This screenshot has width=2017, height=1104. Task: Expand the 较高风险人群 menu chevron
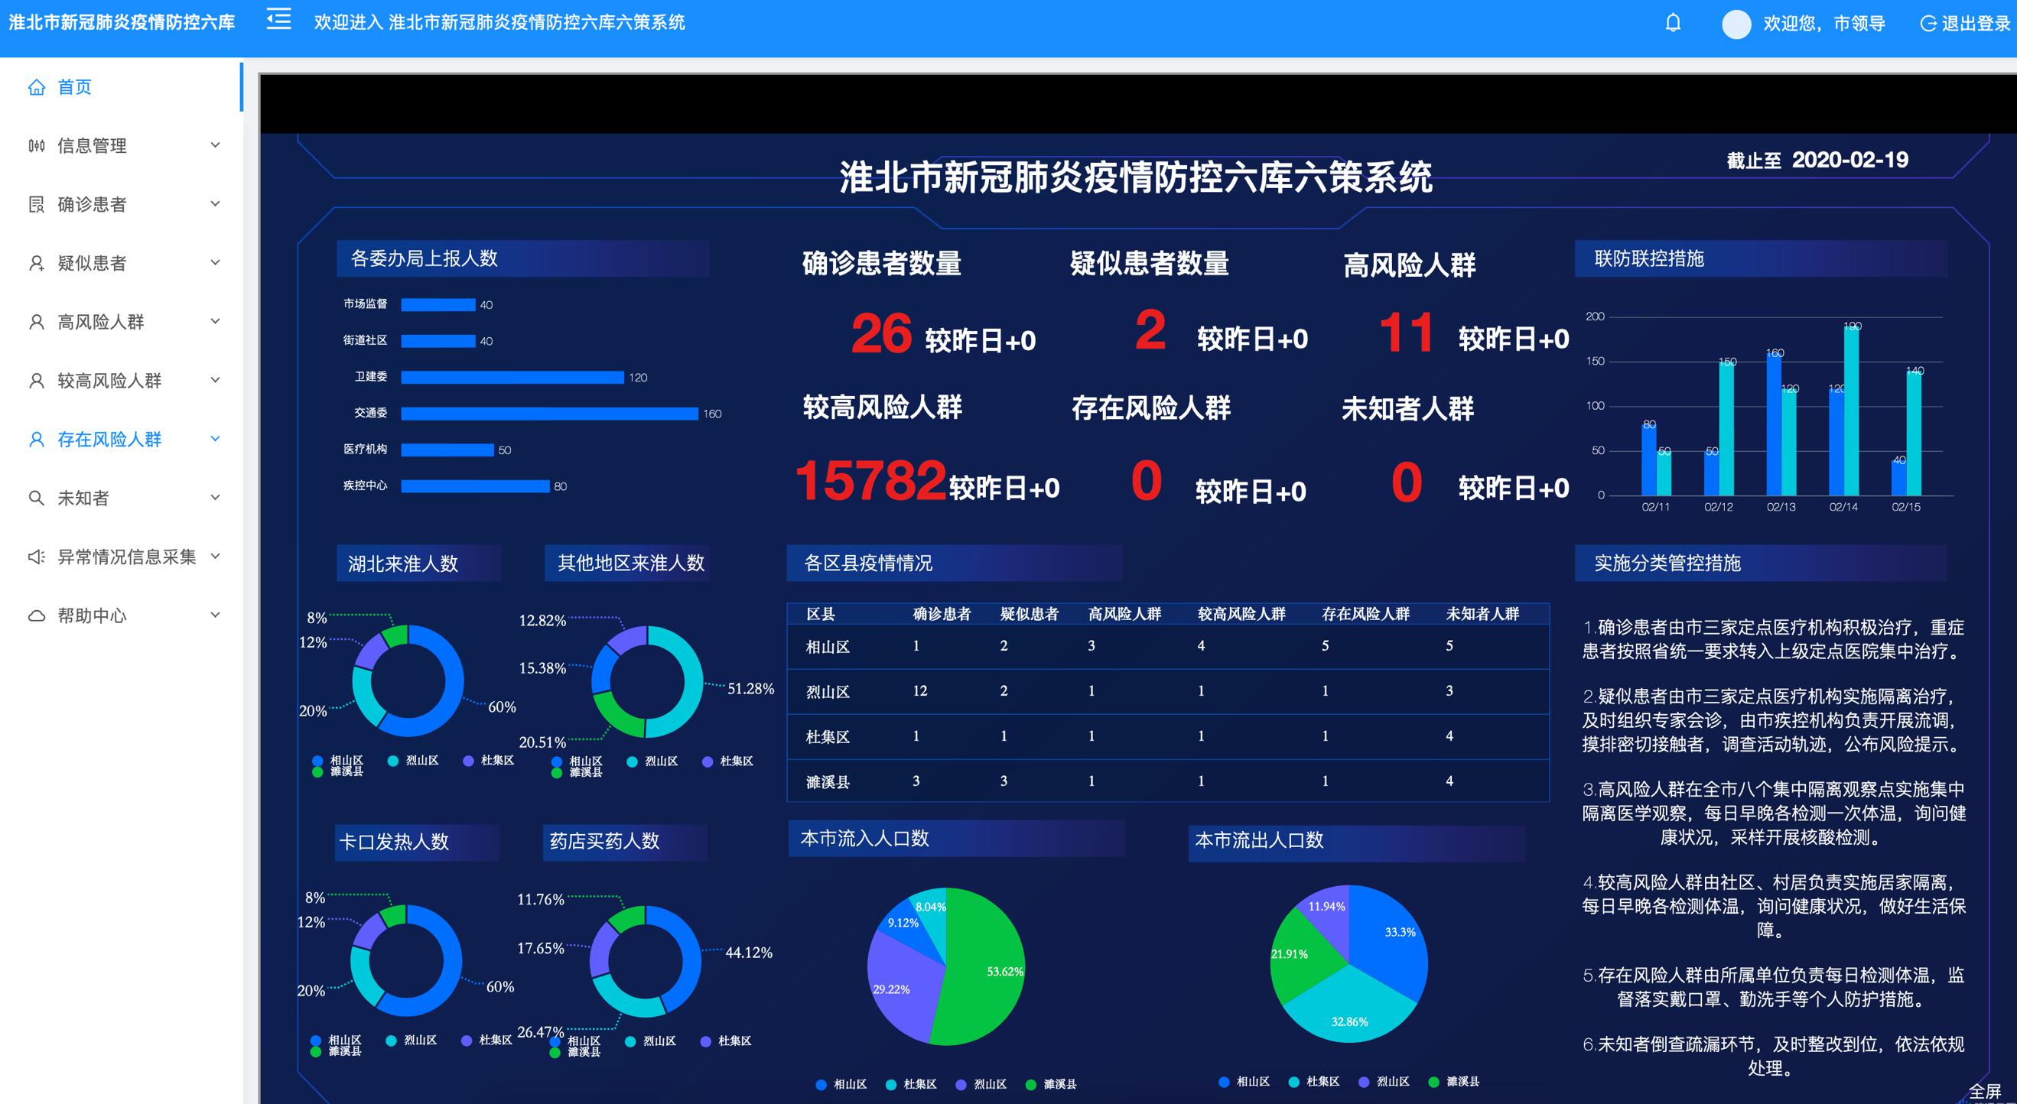pos(216,379)
